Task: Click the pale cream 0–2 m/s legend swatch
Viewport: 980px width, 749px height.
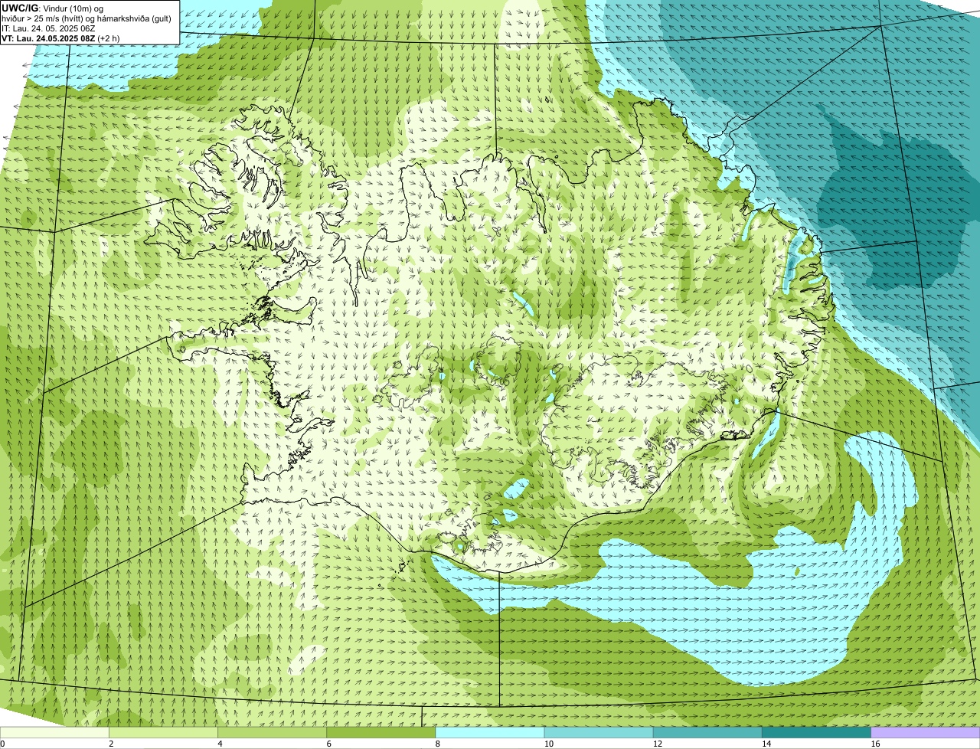Action: pyautogui.click(x=54, y=733)
